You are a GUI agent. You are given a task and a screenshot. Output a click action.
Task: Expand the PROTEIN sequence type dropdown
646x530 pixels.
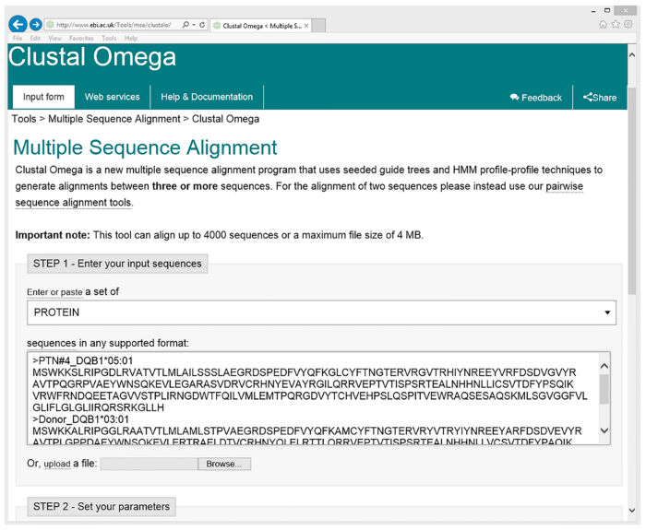coord(606,312)
